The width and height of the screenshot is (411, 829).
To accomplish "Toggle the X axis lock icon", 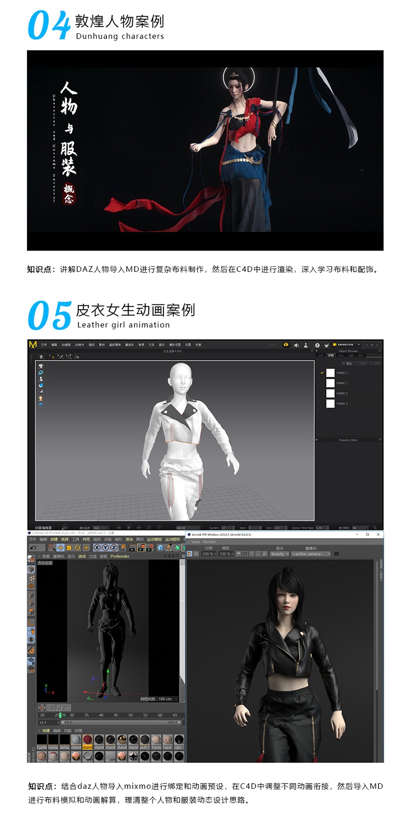I will click(97, 548).
